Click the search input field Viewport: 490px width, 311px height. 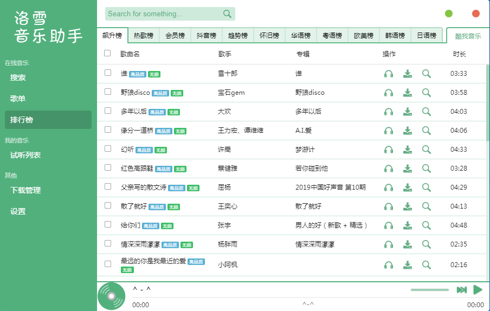point(163,14)
